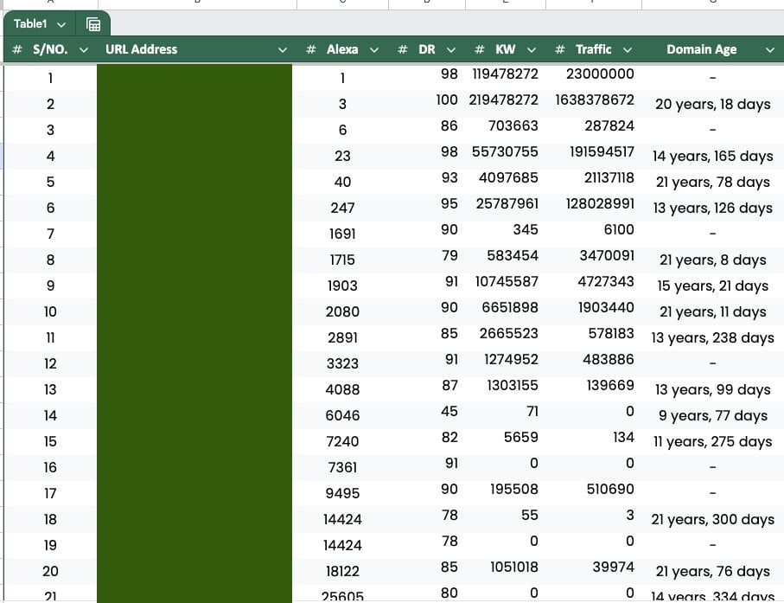Select the Alexa cell 1691
Viewport: 784px width, 603px height.
[x=342, y=234]
